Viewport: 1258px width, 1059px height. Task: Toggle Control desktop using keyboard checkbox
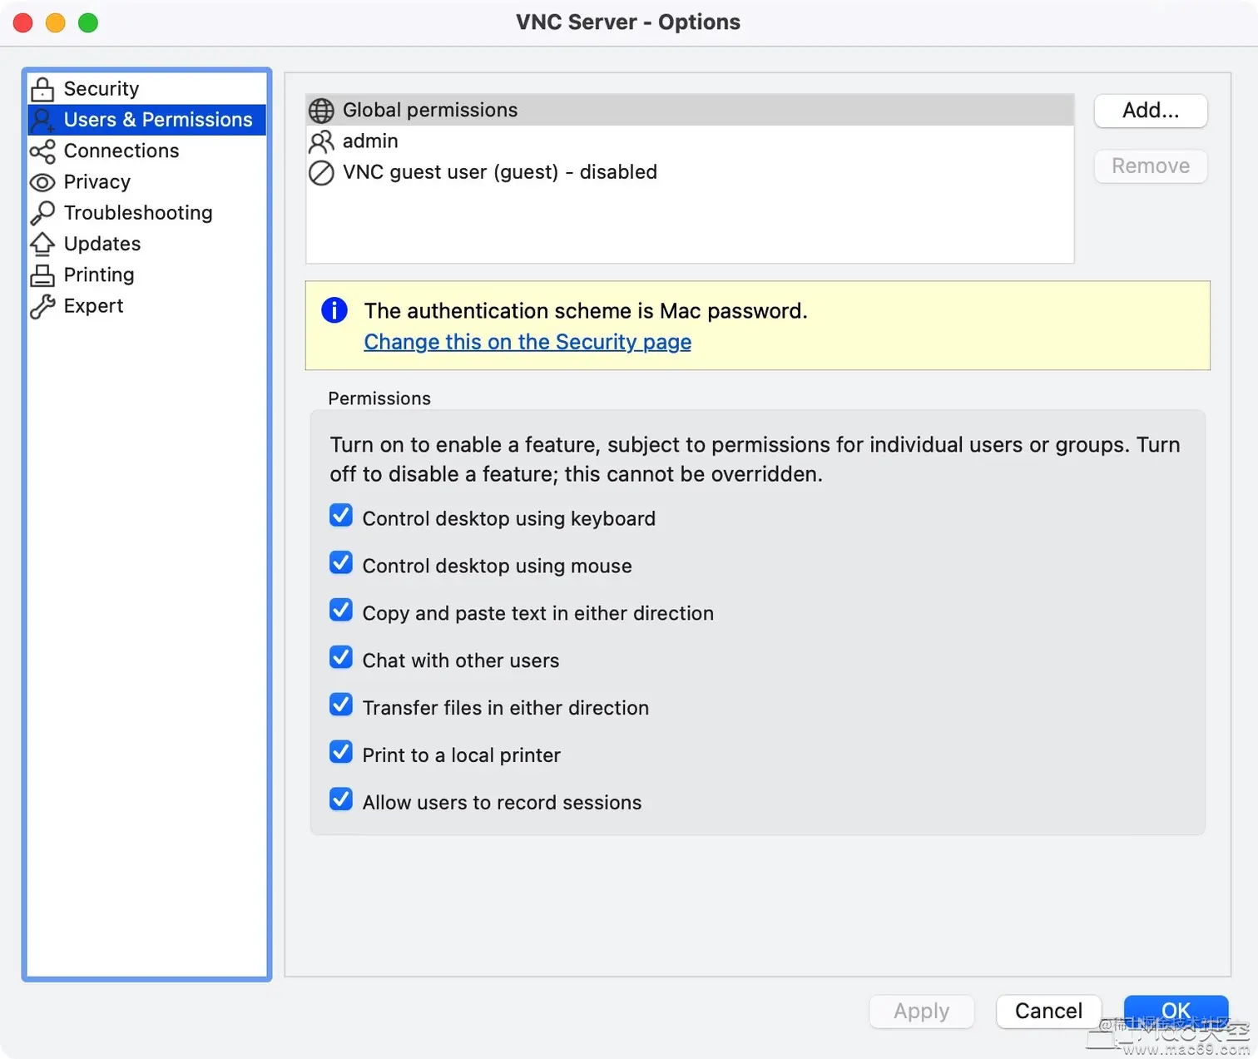point(341,516)
